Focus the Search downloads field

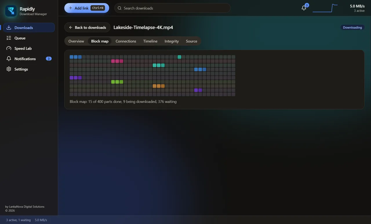(x=172, y=8)
